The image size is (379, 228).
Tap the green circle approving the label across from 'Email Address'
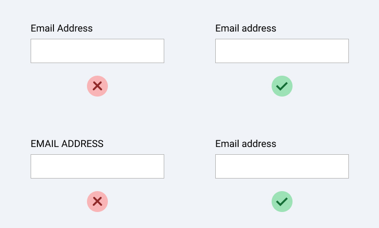click(282, 86)
